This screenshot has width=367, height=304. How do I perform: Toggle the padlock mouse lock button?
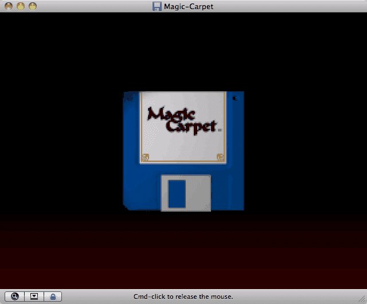53,297
